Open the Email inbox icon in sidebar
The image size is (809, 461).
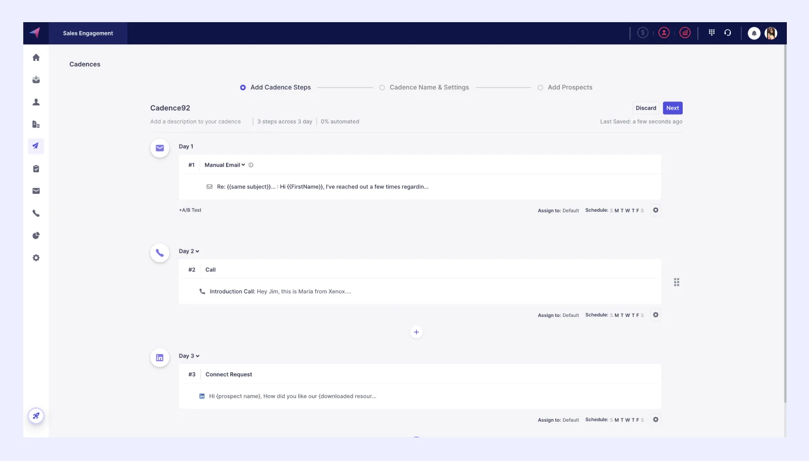pos(36,191)
